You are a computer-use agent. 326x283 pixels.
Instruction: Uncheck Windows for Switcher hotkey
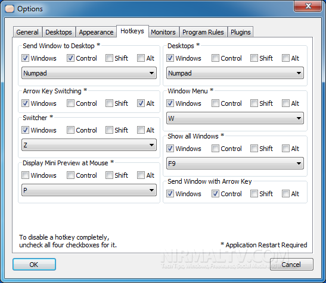[x=26, y=130]
